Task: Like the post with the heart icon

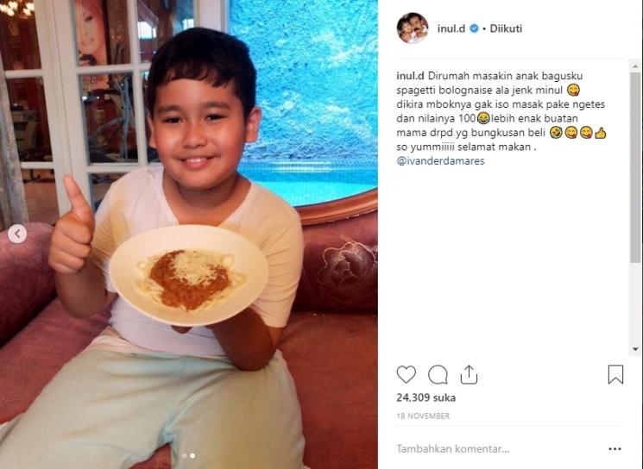Action: [406, 374]
